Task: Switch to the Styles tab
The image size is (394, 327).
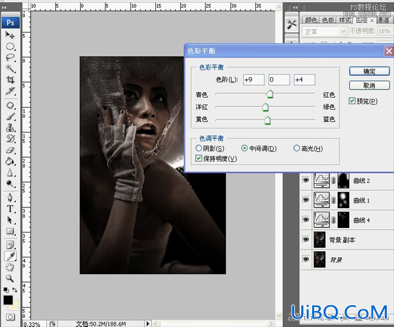Action: click(345, 20)
